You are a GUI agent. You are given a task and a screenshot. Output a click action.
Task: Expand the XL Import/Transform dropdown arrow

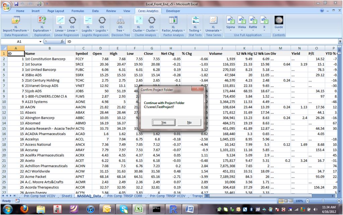(x=28, y=31)
